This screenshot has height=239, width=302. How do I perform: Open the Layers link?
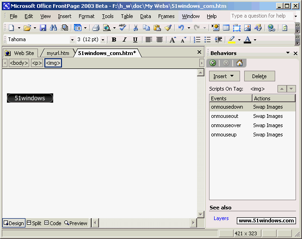point(221,218)
